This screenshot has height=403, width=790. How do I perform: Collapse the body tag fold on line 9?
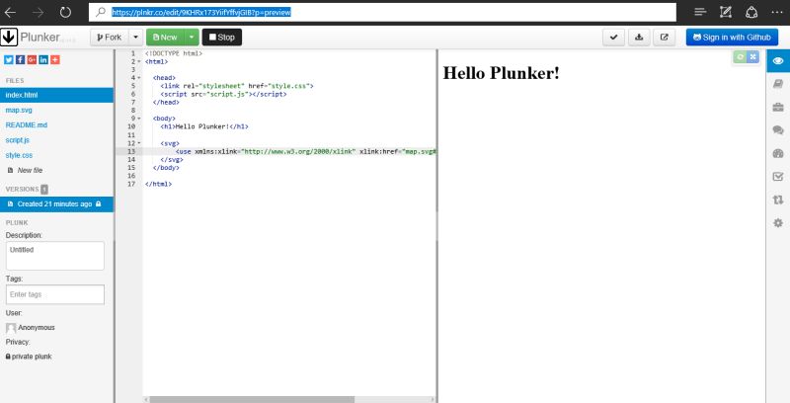click(139, 119)
